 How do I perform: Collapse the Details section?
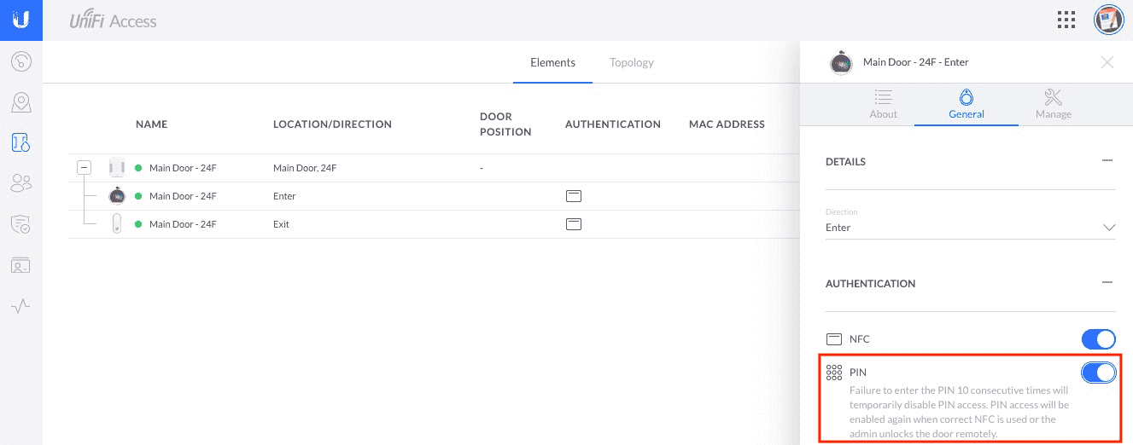[1107, 161]
